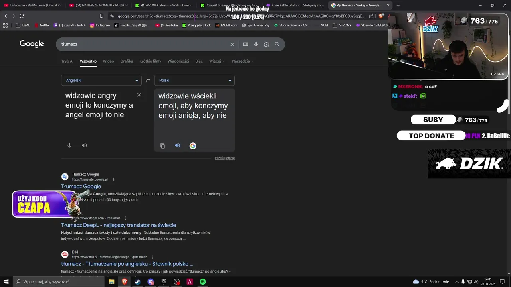Image resolution: width=511 pixels, height=287 pixels.
Task: Open the FACEIT.com bookmark
Action: click(226, 25)
